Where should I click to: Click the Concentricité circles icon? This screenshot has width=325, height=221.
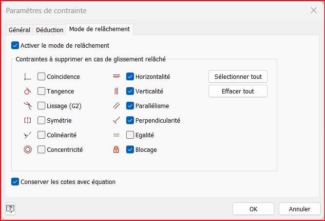[x=27, y=149]
